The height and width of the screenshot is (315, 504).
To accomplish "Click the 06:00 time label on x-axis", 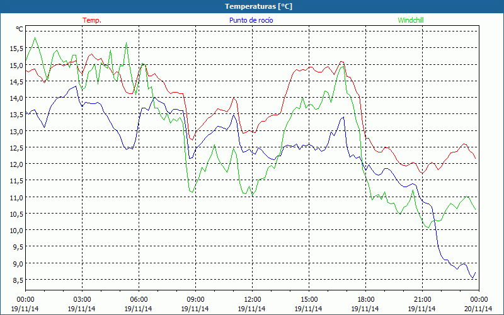I will point(139,300).
